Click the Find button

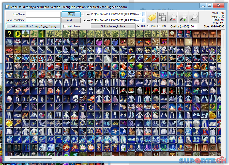point(71,14)
